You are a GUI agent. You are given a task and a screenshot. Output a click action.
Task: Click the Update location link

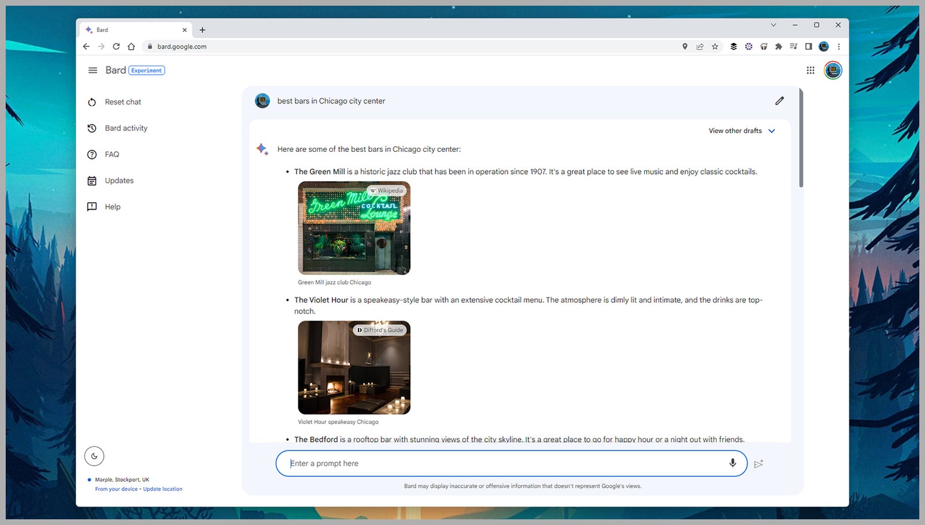162,489
